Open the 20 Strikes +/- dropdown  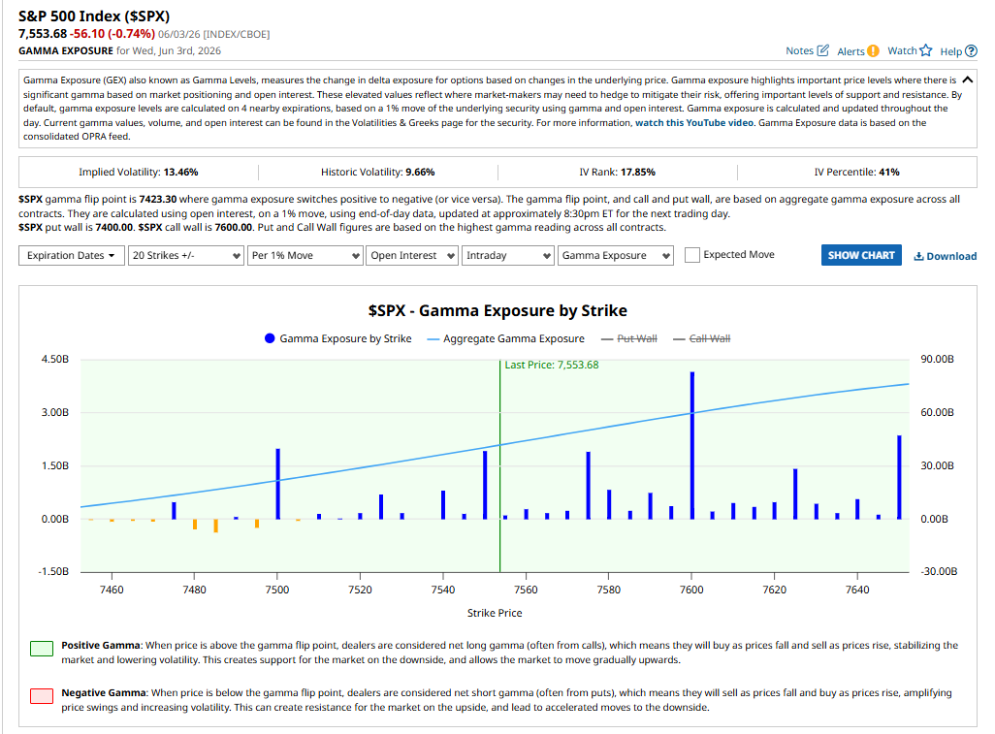pos(186,256)
